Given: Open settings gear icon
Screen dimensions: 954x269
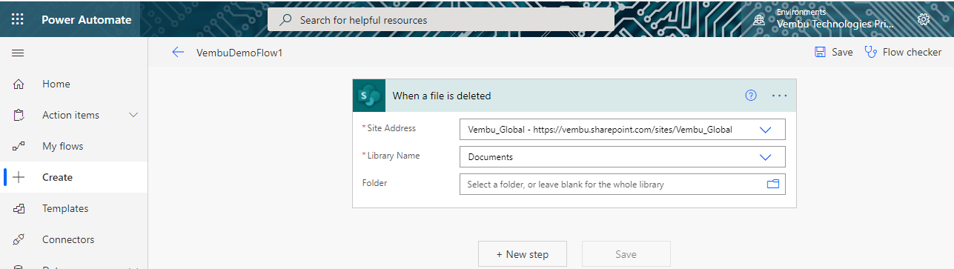Looking at the screenshot, I should tap(924, 20).
